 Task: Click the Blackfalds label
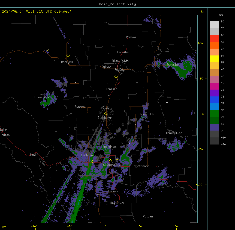point(120,61)
